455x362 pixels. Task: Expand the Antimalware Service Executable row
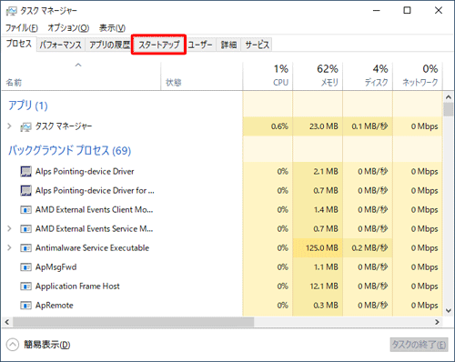click(x=9, y=247)
